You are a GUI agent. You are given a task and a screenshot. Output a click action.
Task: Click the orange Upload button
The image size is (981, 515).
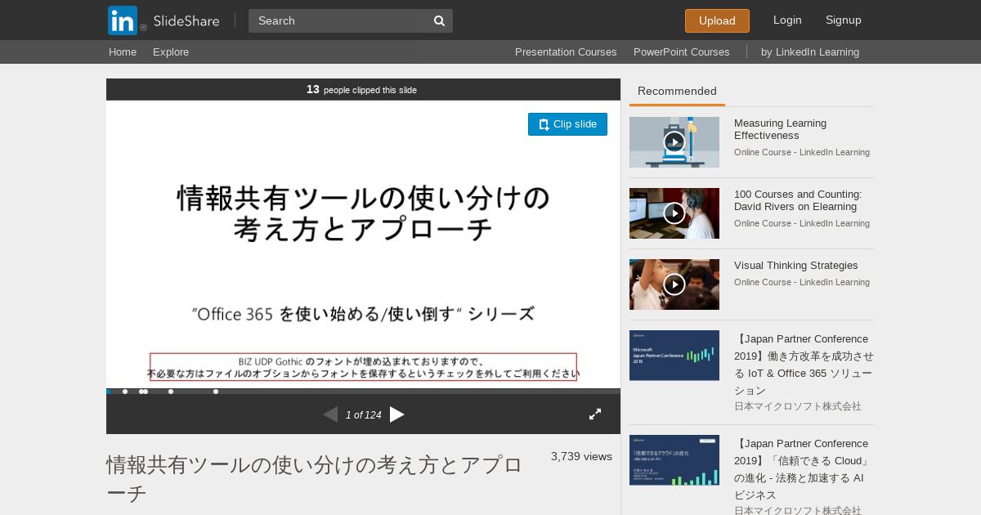(717, 20)
